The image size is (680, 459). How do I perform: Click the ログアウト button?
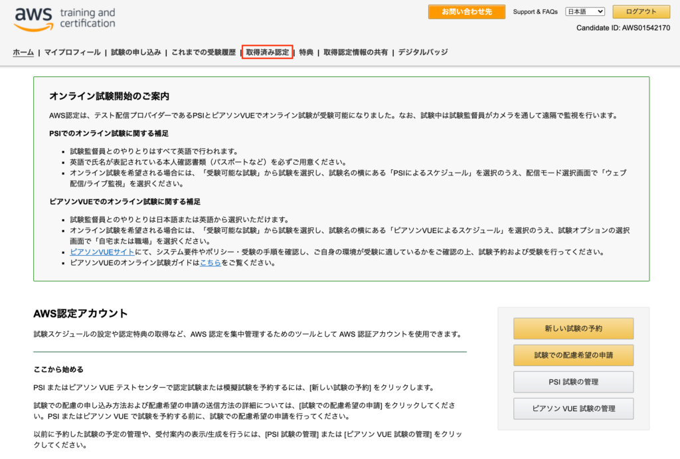(x=641, y=12)
